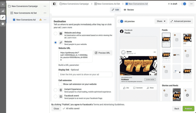Select the Messenger placement thumbnail in Stories
196x113 pixels.
click(187, 95)
